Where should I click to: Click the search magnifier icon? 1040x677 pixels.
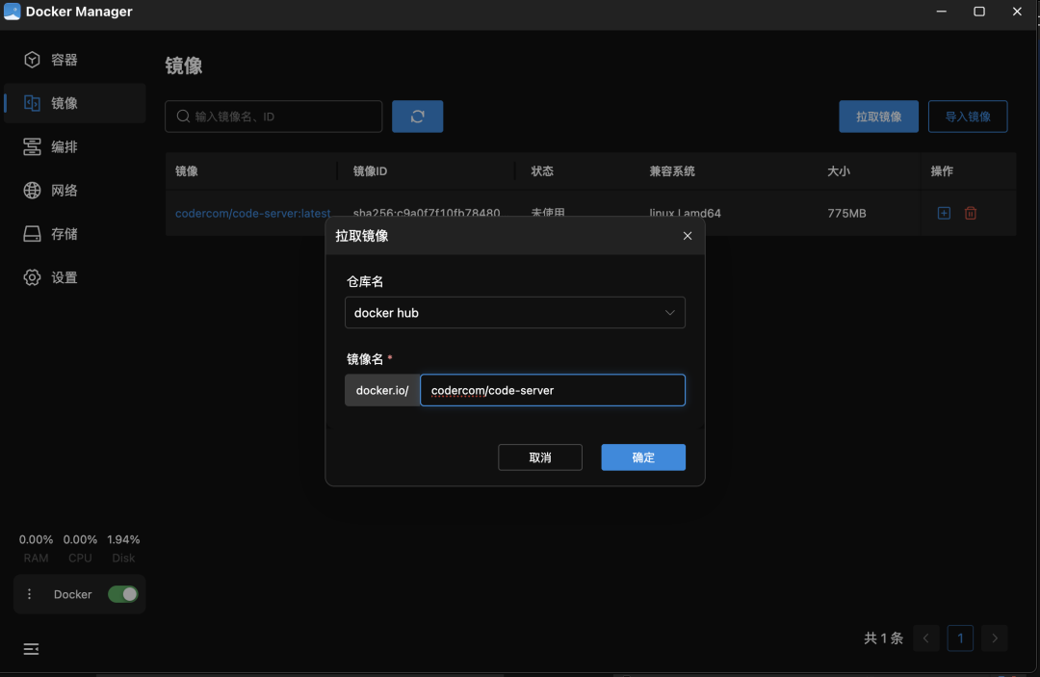pos(183,117)
